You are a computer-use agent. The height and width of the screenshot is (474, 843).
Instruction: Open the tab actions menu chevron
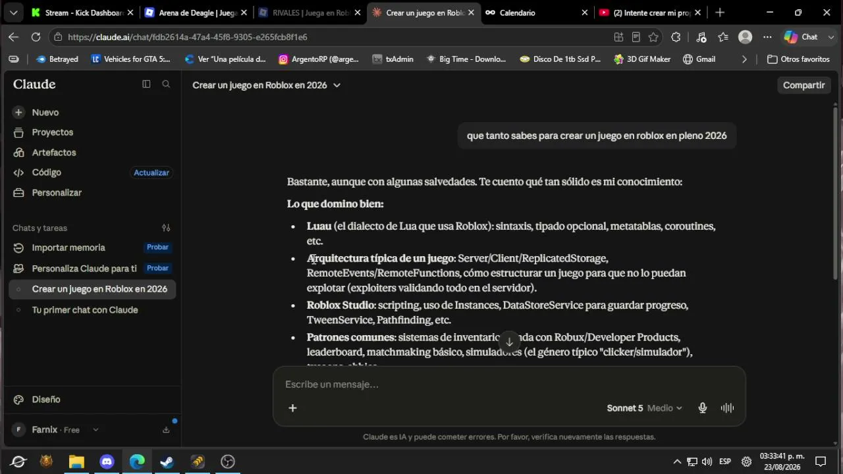click(13, 13)
